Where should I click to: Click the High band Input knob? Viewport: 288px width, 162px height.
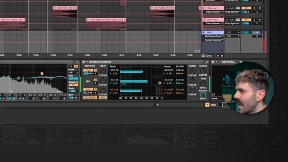coord(103,71)
